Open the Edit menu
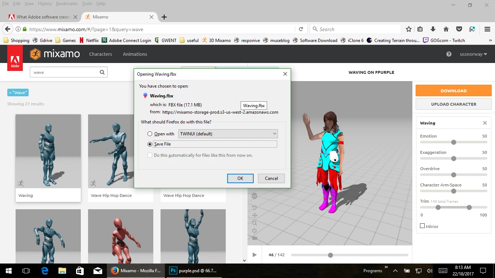495x278 pixels. (x=17, y=4)
